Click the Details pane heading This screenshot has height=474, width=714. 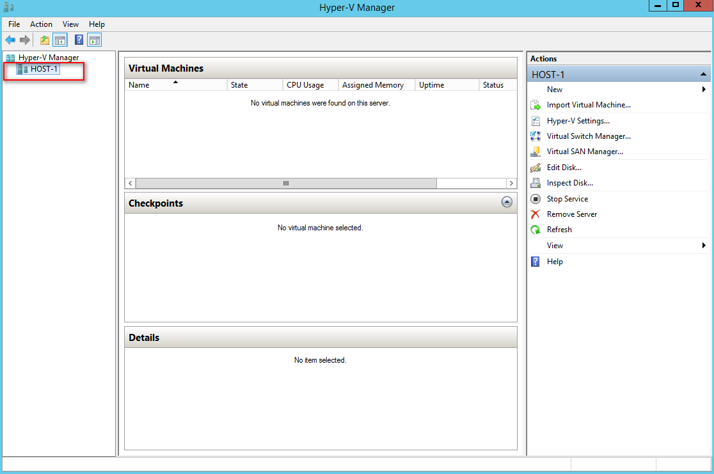tap(144, 337)
